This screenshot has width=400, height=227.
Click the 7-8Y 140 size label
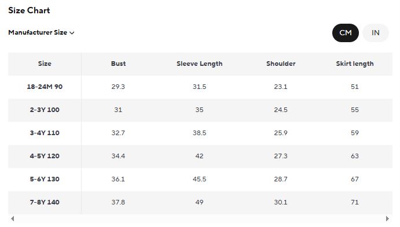point(45,202)
